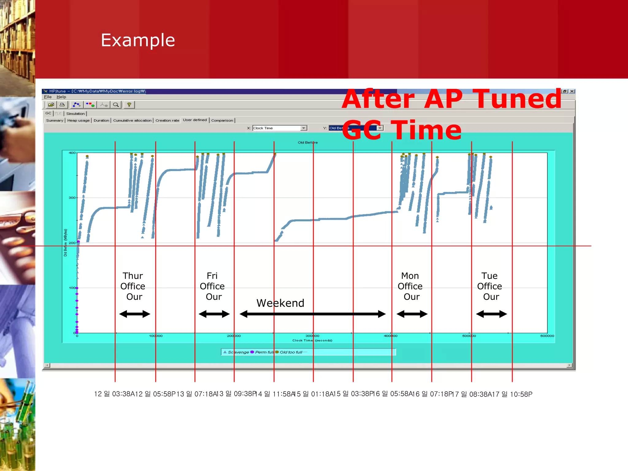Open the File menu

pos(48,97)
